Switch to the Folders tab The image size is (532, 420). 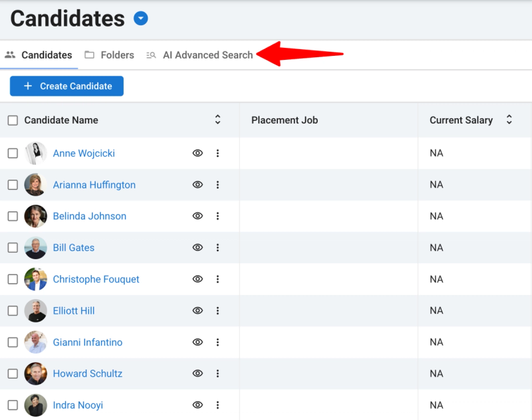[x=109, y=55]
